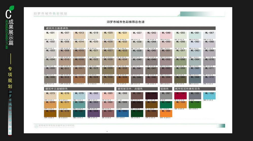This screenshot has width=253, height=141.
Task: Pick the red ML-100 swatch
Action: coord(180,96)
